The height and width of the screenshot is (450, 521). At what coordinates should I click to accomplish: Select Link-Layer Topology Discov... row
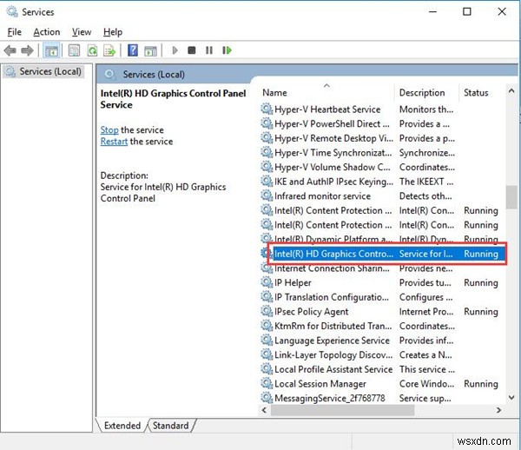382,355
